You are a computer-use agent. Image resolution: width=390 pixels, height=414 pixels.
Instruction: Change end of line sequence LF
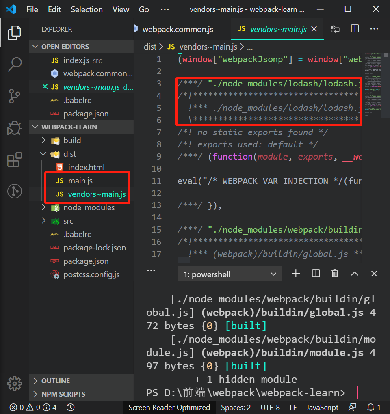click(293, 408)
